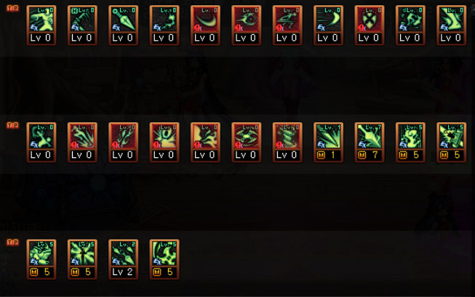Choose the red locked crescent slash skill

pos(205,25)
